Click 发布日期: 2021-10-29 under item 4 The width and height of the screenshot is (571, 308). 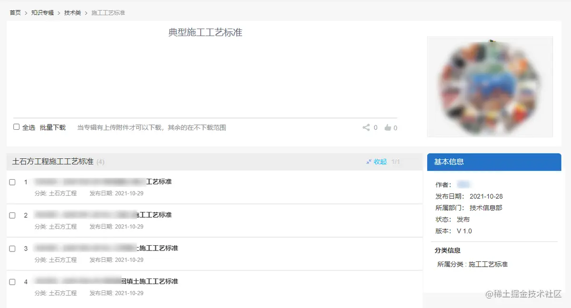point(117,293)
